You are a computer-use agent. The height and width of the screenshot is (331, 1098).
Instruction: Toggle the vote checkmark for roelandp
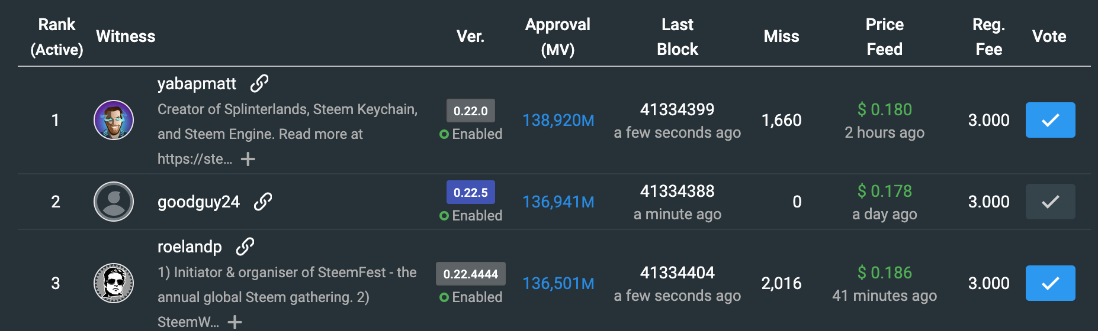pyautogui.click(x=1050, y=283)
